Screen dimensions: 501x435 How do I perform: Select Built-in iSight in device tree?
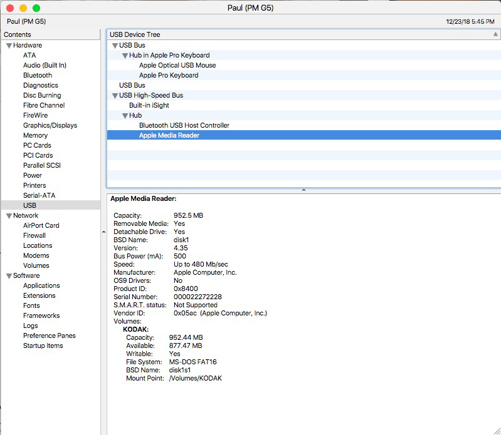pos(149,105)
